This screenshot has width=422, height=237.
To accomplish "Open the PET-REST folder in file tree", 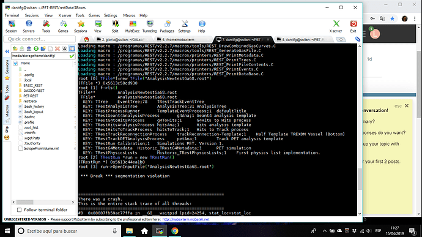I will coord(31,96).
